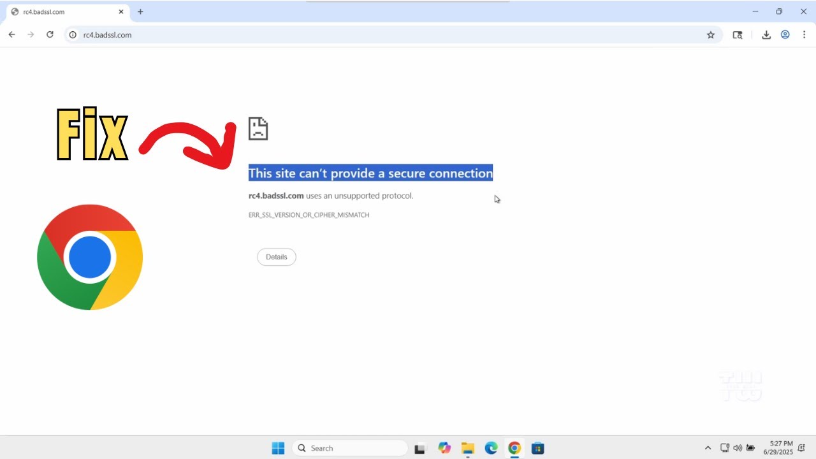Launch Microsoft Edge from the taskbar
The image size is (816, 459).
(x=491, y=448)
